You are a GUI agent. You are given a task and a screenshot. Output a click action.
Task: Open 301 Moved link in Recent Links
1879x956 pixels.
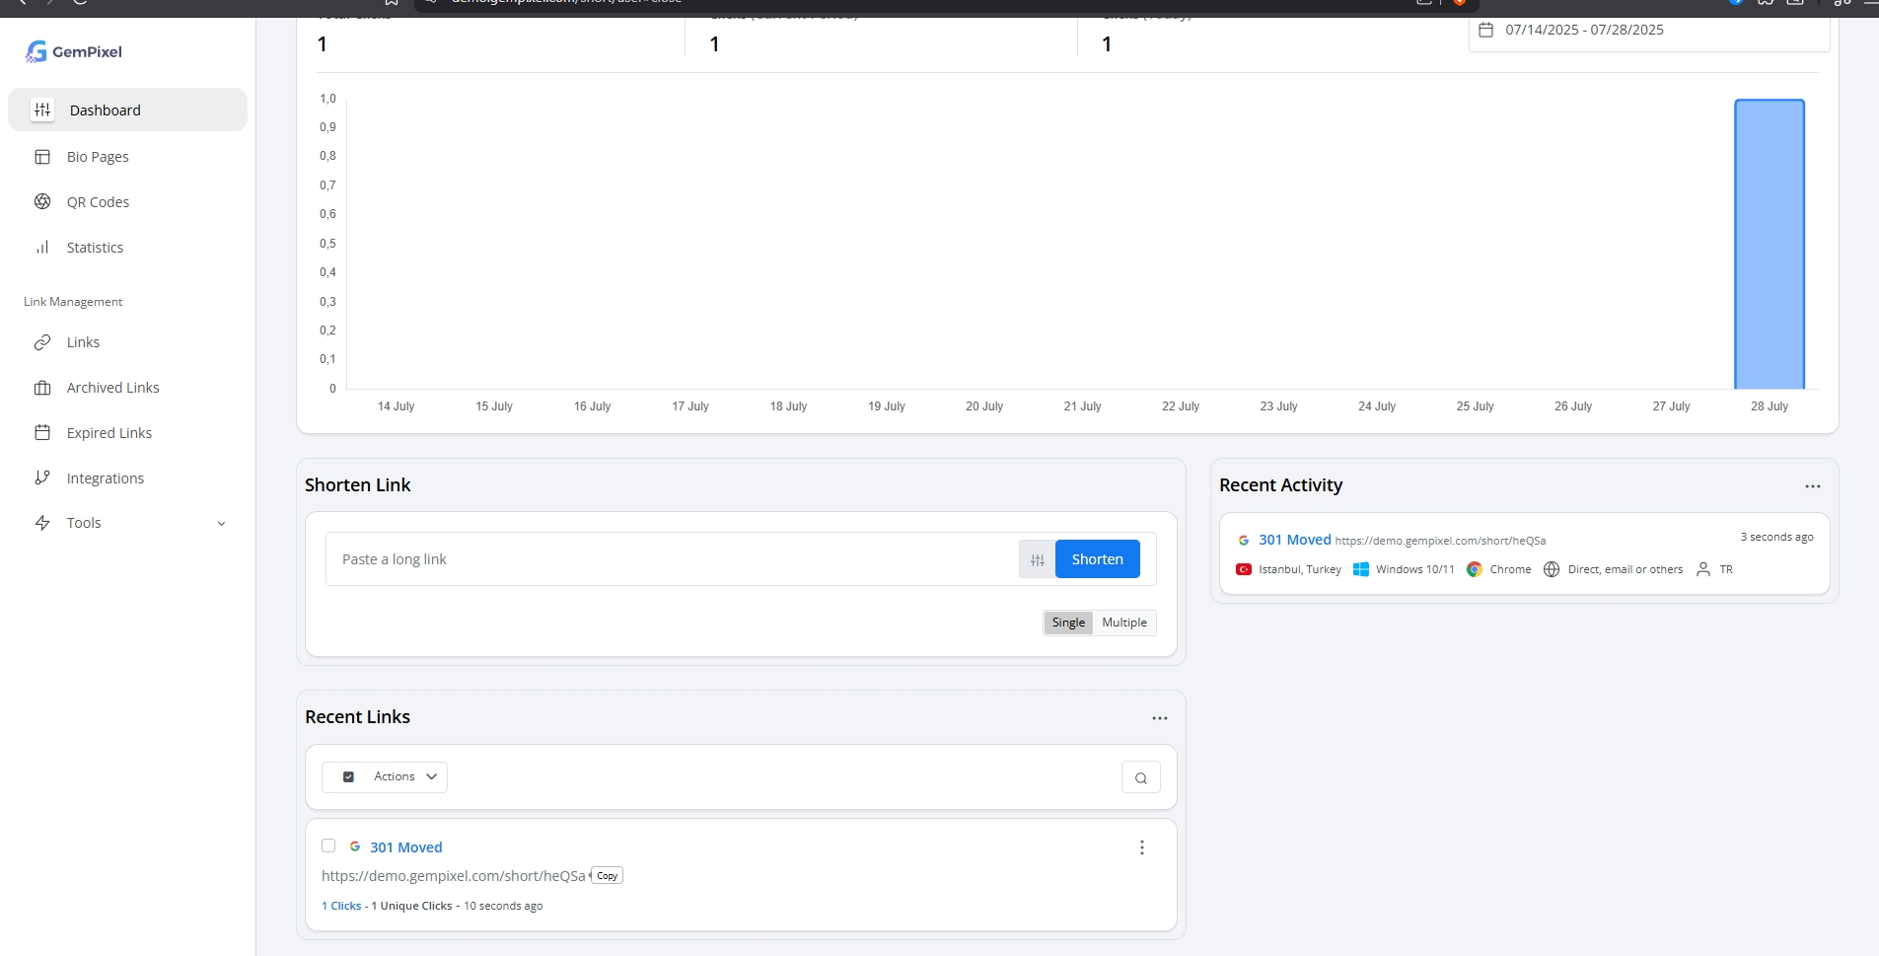pos(406,847)
